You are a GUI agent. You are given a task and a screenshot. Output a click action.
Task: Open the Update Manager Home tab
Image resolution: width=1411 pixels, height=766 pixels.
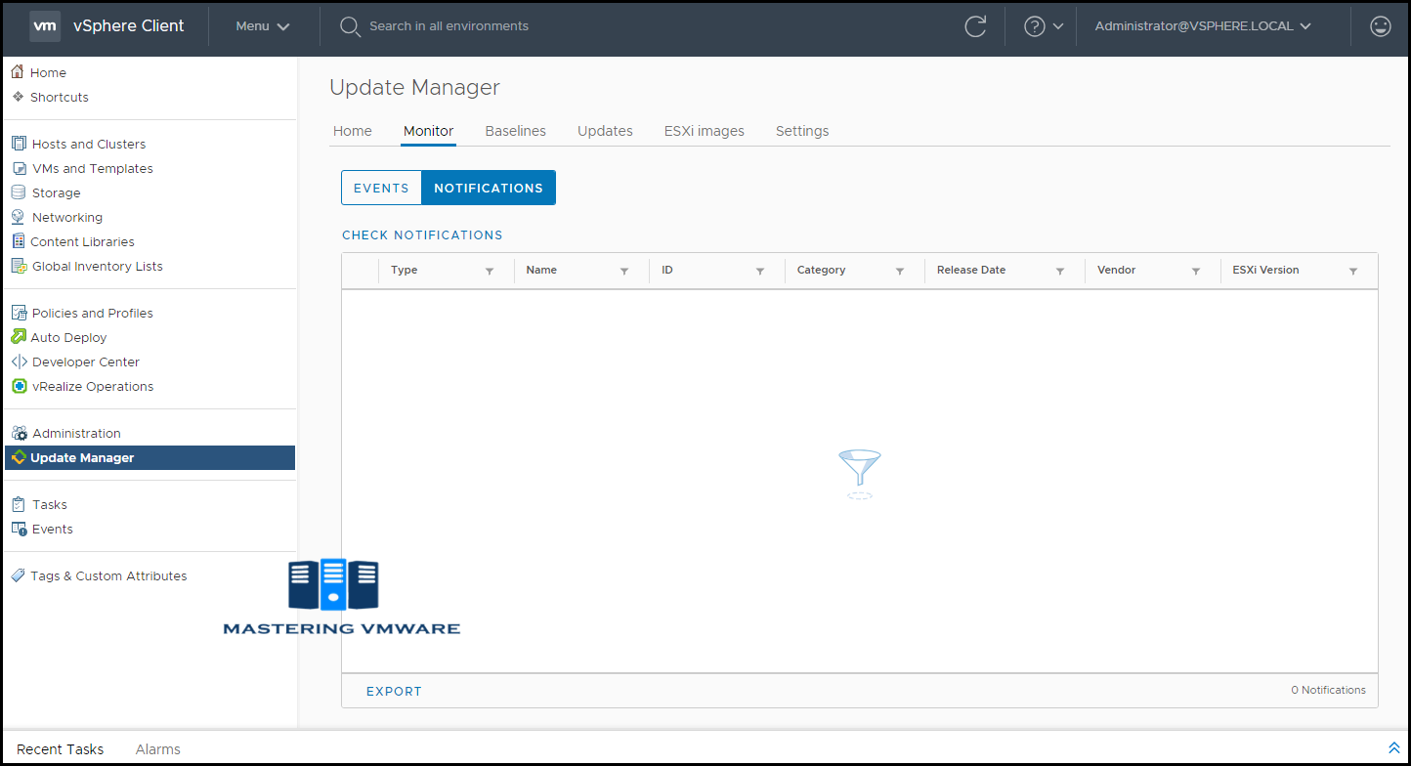click(353, 131)
